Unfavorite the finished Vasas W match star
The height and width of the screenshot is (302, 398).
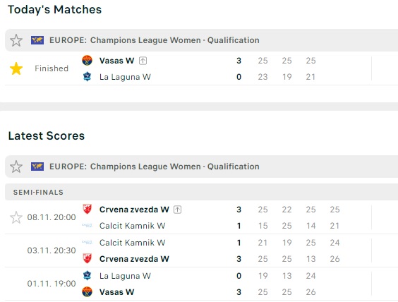coord(16,68)
